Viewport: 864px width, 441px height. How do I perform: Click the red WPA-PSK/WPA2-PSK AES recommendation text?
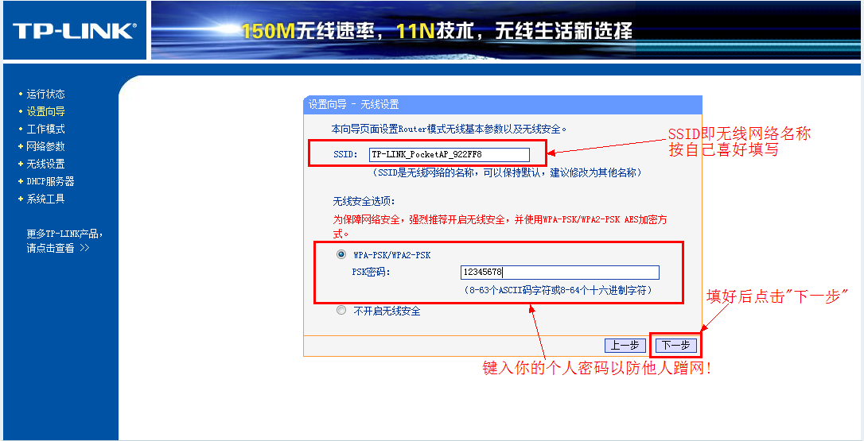coord(500,226)
